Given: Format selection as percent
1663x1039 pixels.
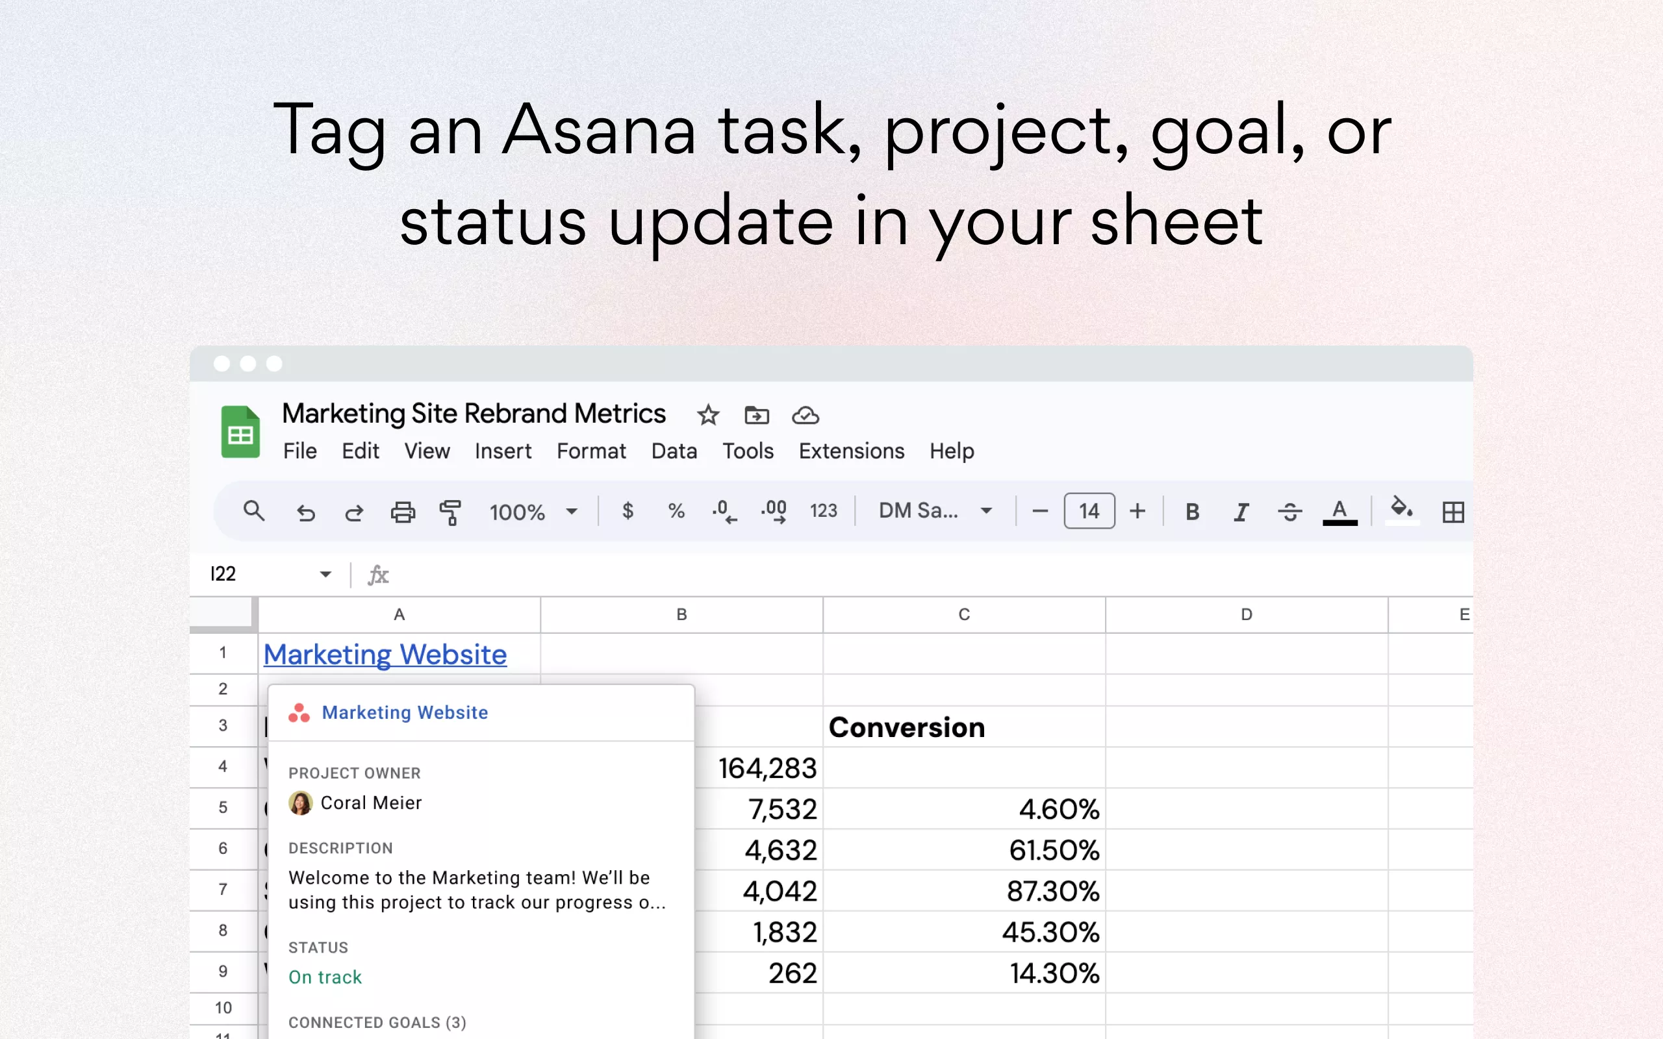Looking at the screenshot, I should coord(676,510).
